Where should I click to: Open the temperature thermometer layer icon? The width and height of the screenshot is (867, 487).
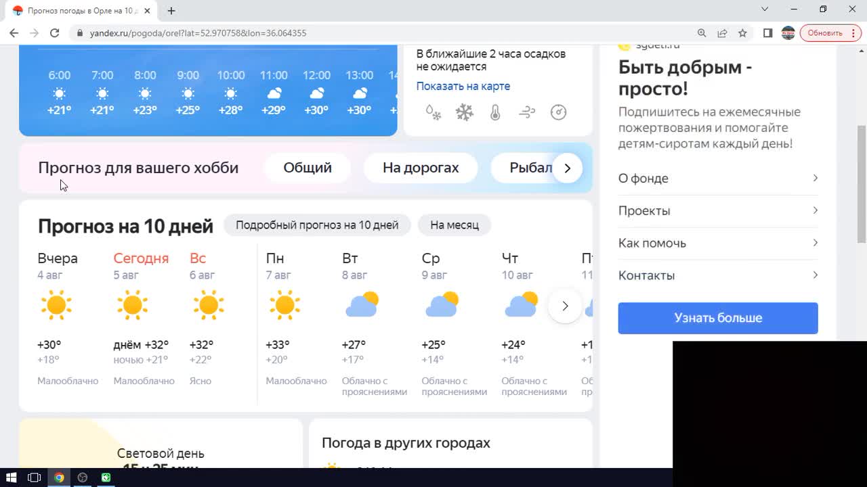(495, 112)
